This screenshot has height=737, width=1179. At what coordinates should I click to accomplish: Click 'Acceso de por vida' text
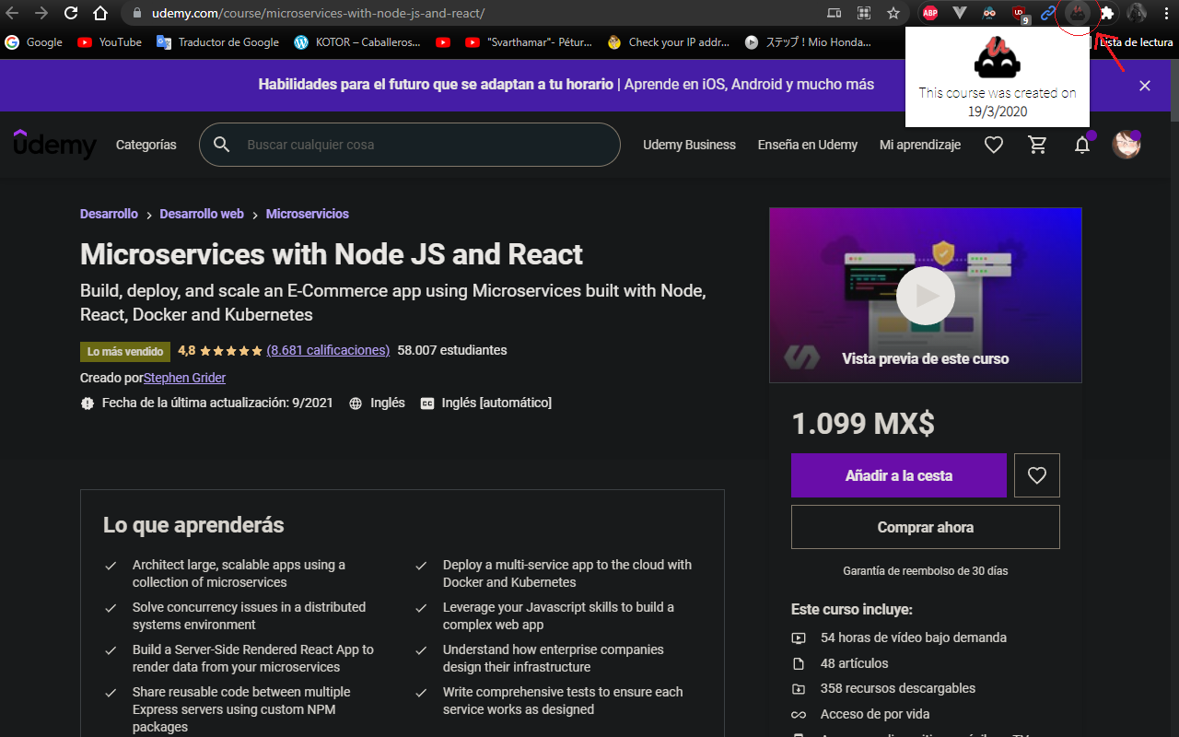point(875,714)
